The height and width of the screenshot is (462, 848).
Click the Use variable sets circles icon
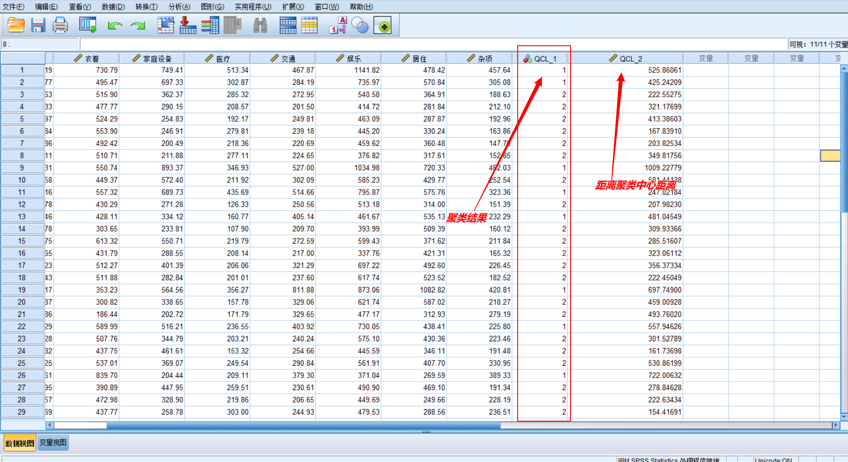[x=360, y=25]
